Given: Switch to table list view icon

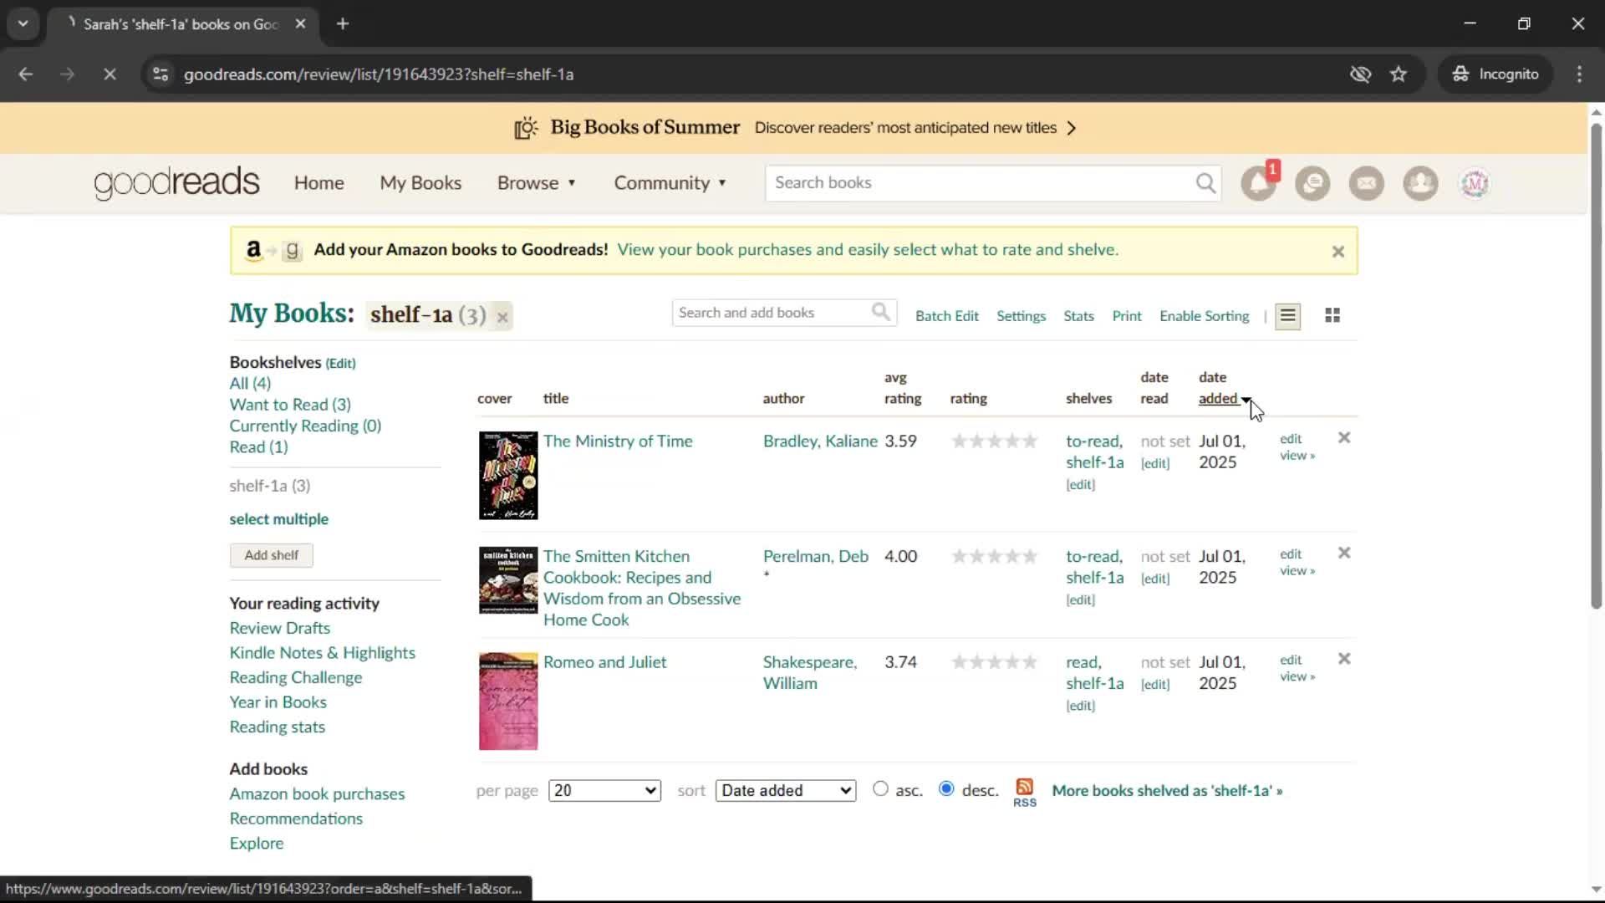Looking at the screenshot, I should 1287,316.
